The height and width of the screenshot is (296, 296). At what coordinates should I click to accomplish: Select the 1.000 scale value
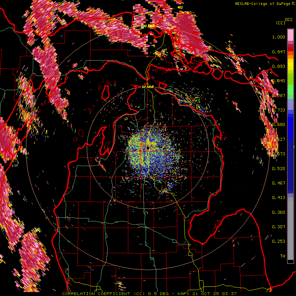click(279, 37)
